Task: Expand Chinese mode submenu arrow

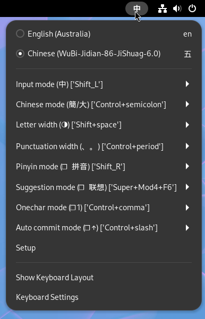Action: click(187, 105)
